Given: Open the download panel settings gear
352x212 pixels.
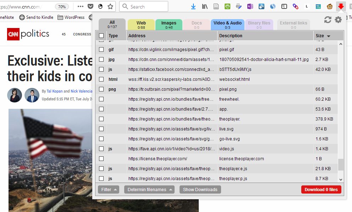Looking at the screenshot, I should [338, 20].
